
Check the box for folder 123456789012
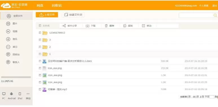coord(40,33)
